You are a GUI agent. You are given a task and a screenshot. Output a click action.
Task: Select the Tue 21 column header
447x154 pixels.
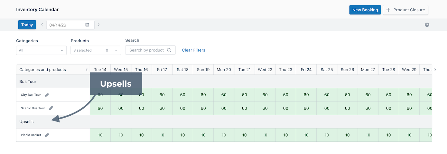coord(244,70)
